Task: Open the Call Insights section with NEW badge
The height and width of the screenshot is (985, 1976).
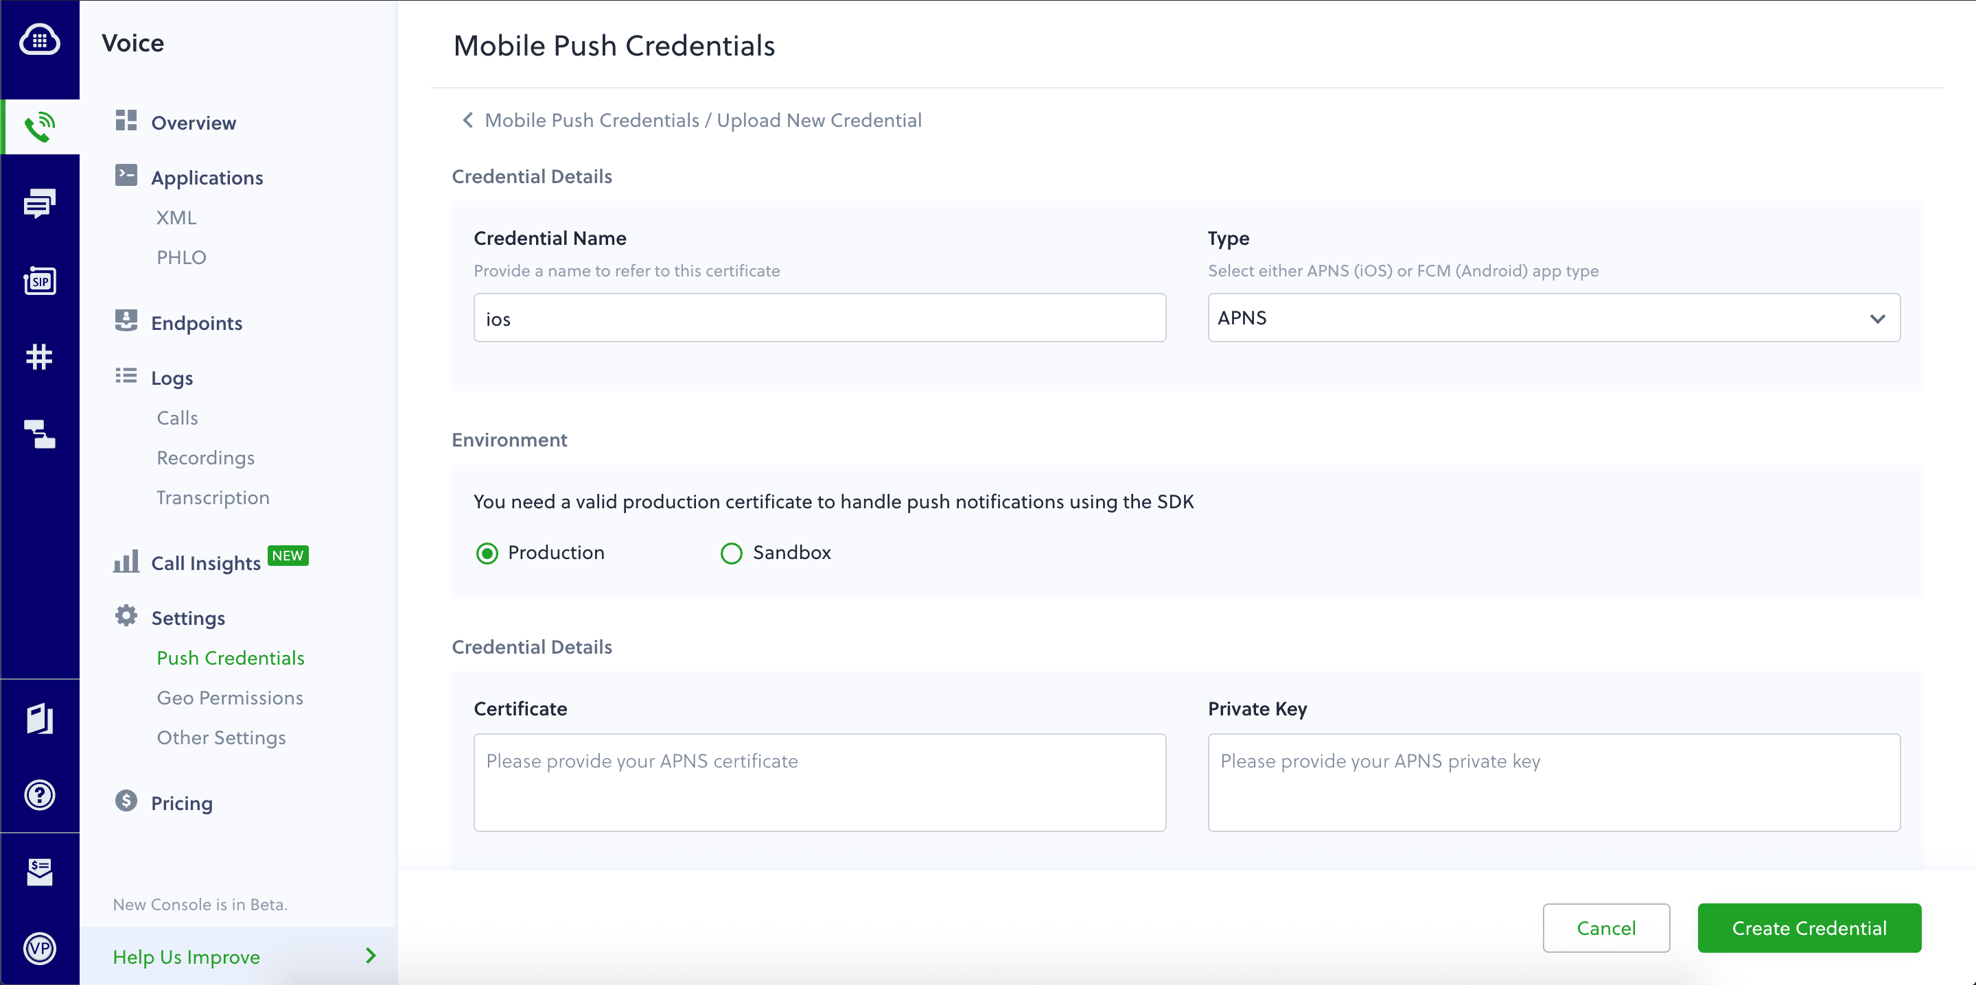Action: click(205, 562)
